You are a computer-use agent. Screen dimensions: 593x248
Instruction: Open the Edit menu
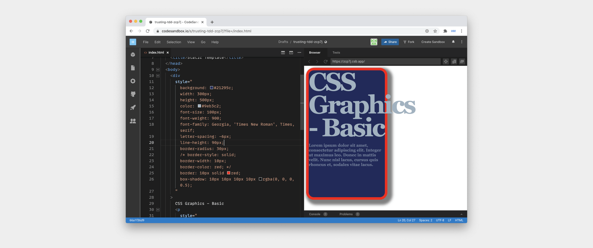coord(158,42)
